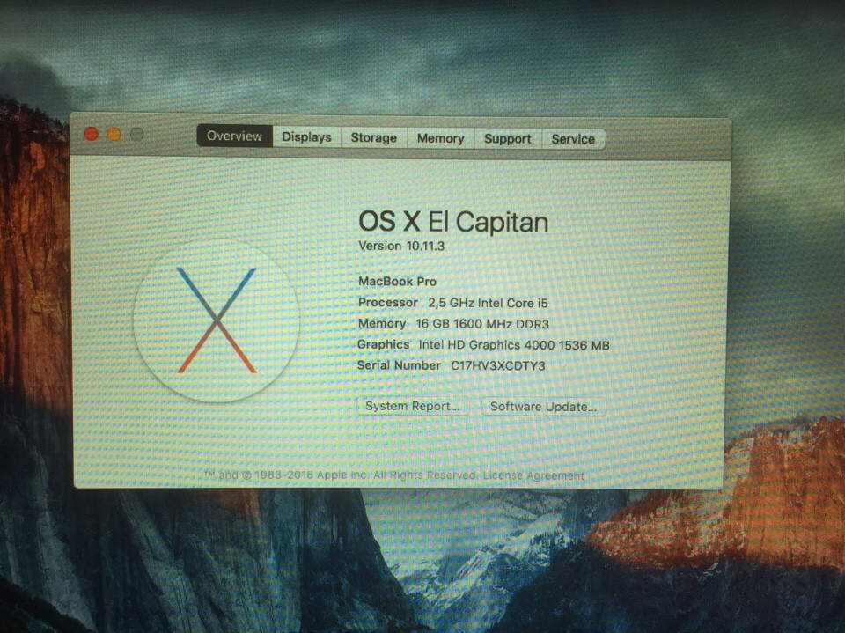
Task: Click Intel HD Graphics 4000 1536 MB
Action: [x=513, y=345]
